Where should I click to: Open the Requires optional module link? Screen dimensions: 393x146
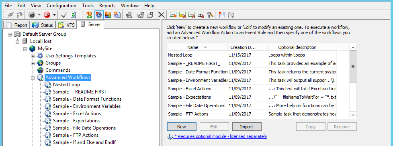click(x=221, y=136)
